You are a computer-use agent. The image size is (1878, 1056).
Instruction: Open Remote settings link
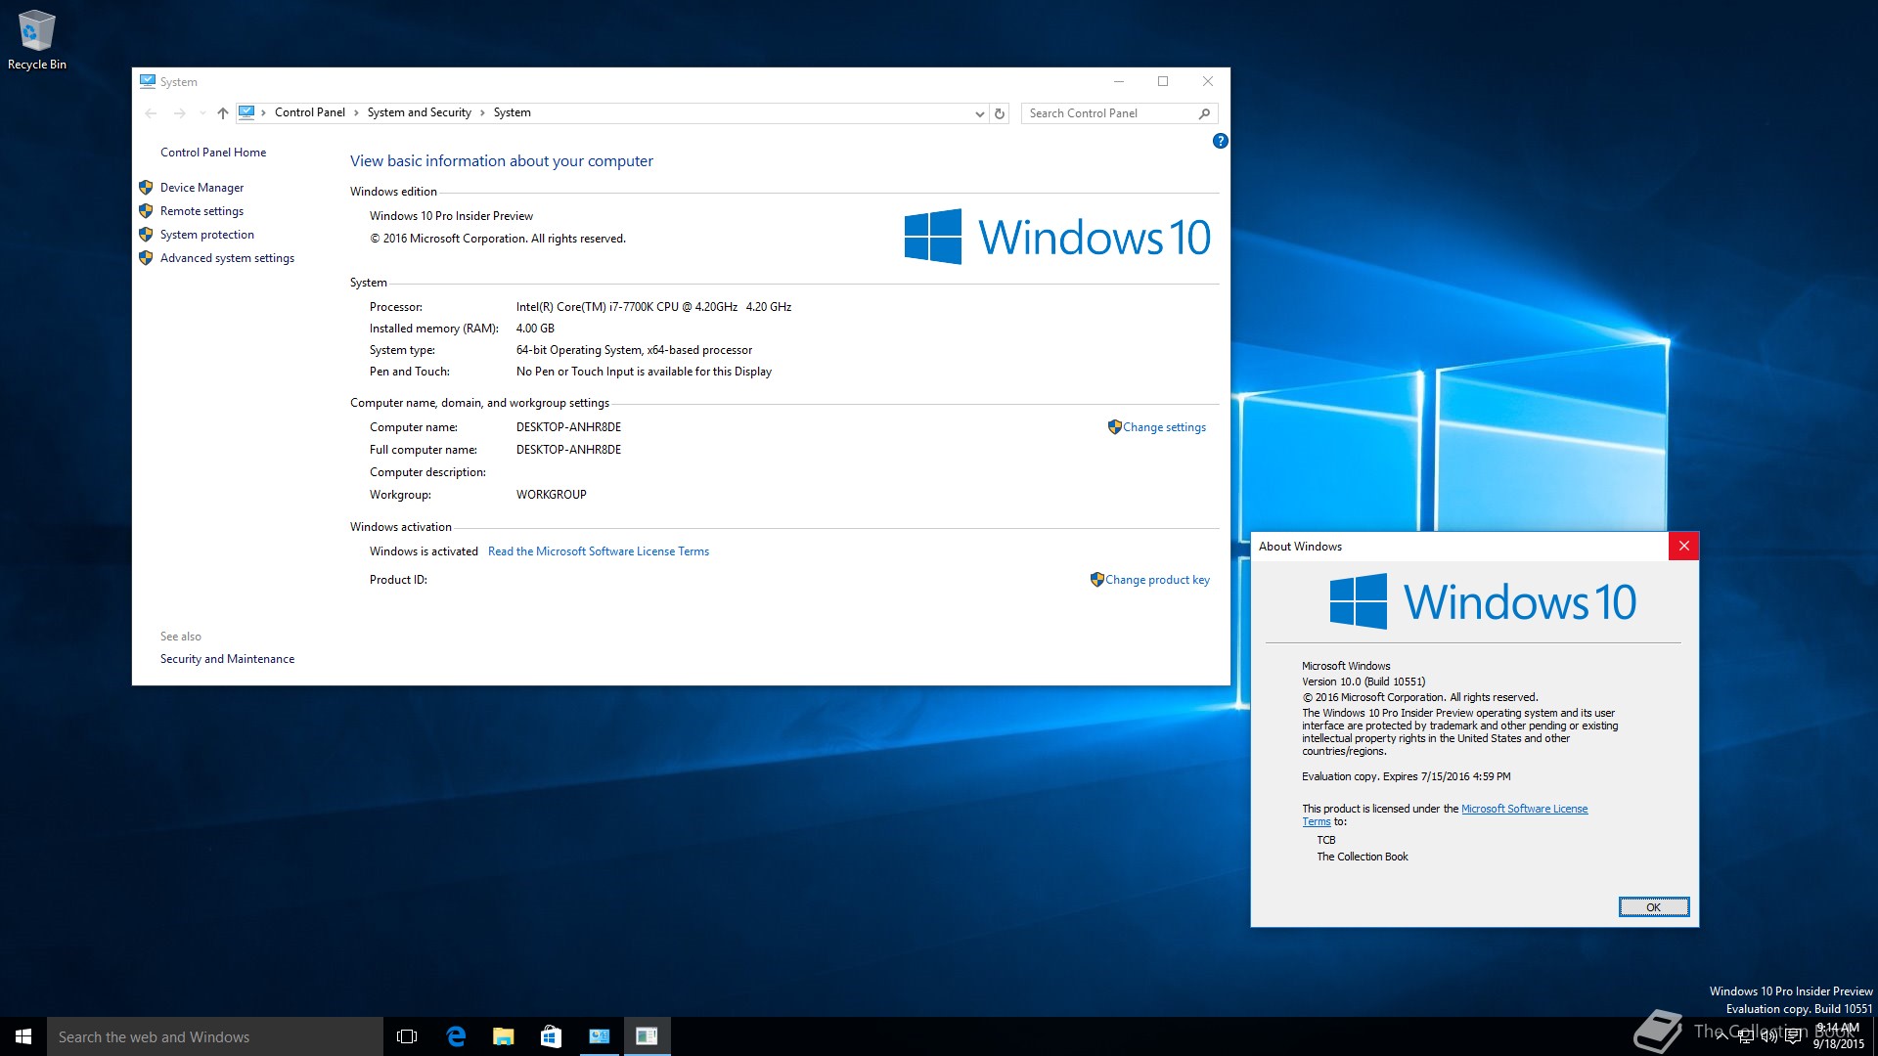point(201,210)
